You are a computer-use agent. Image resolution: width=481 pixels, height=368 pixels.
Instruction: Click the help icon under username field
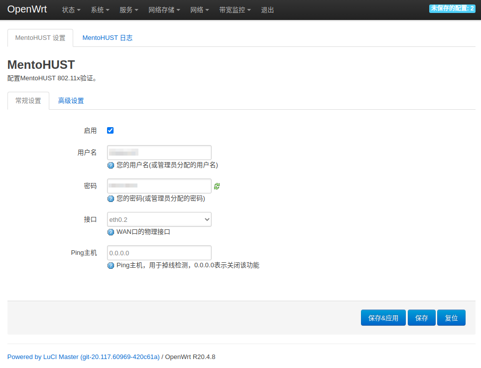[111, 165]
